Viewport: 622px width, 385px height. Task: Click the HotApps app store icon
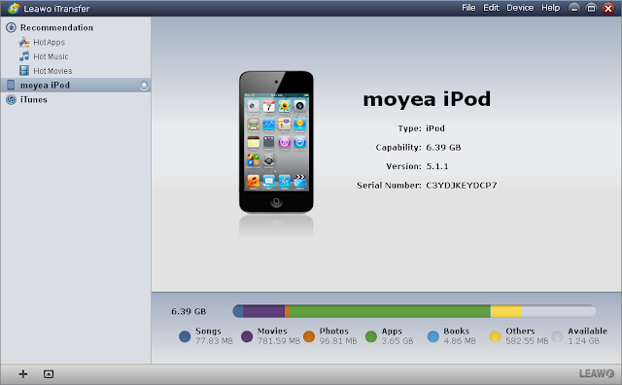(x=24, y=42)
